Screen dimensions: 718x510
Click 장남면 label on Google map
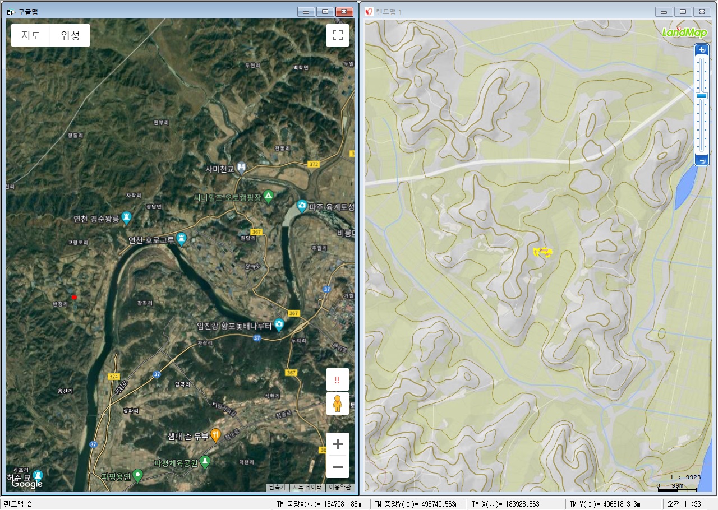click(x=154, y=206)
